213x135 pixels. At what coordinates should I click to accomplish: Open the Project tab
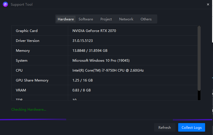click(x=106, y=19)
